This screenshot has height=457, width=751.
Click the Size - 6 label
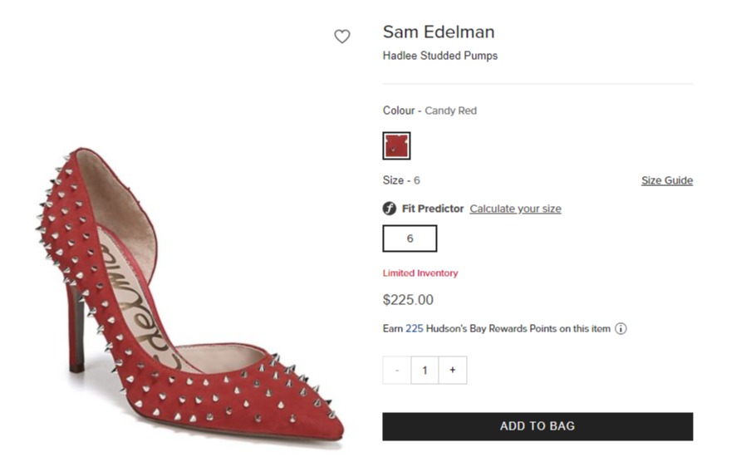click(x=401, y=180)
